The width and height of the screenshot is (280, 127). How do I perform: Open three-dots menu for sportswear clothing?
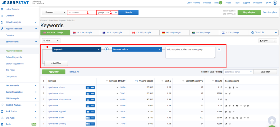(92, 124)
